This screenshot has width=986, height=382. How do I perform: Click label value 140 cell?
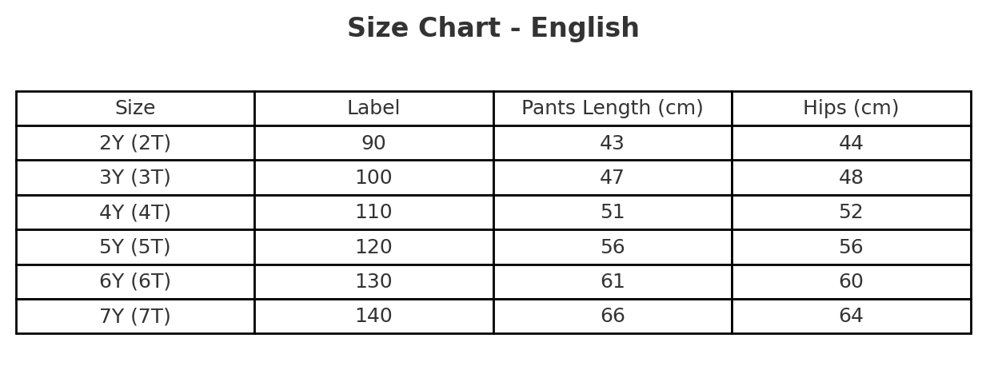(x=373, y=316)
